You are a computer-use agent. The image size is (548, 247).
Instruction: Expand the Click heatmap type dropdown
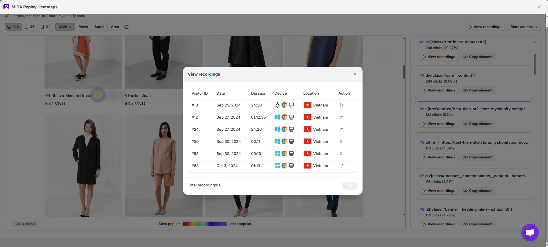[65, 27]
